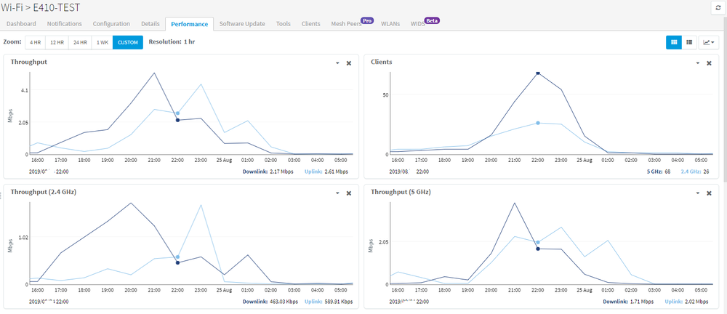Select the Performance tab
Image resolution: width=727 pixels, height=314 pixels.
[190, 24]
